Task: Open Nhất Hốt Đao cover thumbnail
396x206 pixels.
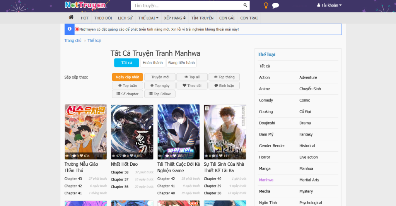Action: click(x=132, y=132)
